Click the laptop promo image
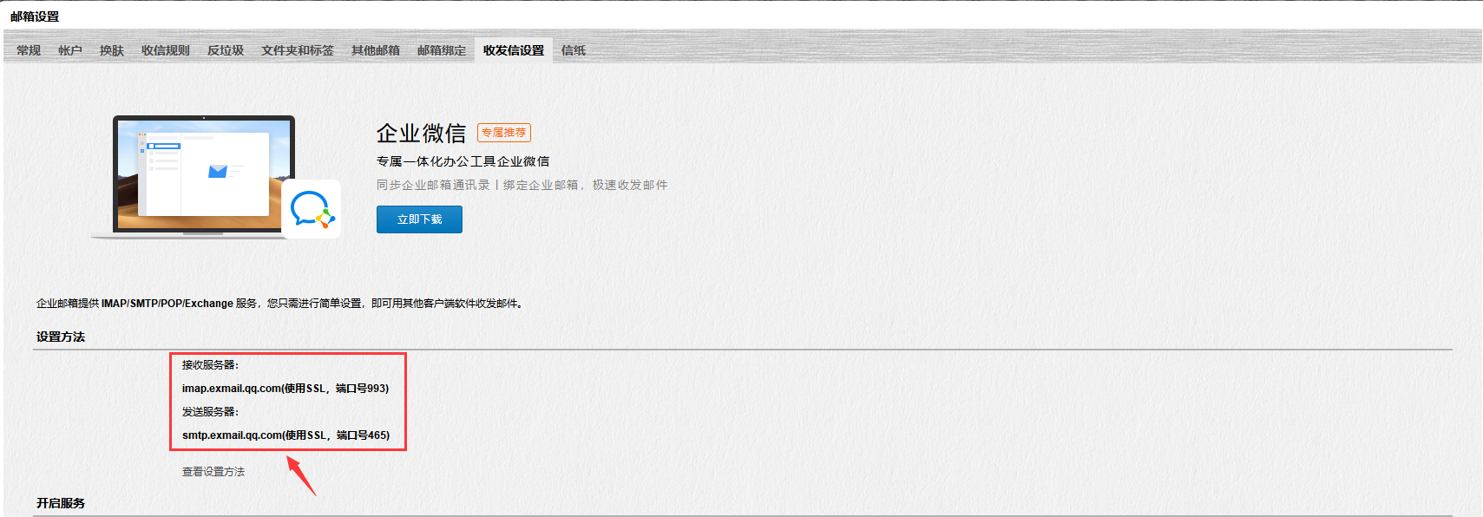This screenshot has width=1483, height=517. 204,176
